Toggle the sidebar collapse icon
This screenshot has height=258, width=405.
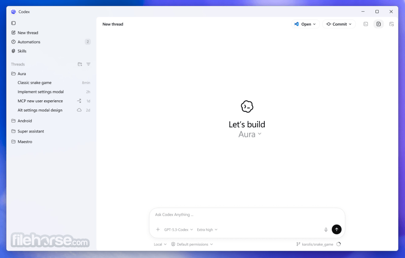13,23
